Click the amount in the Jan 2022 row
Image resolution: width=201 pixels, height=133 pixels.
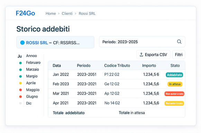[151, 74]
